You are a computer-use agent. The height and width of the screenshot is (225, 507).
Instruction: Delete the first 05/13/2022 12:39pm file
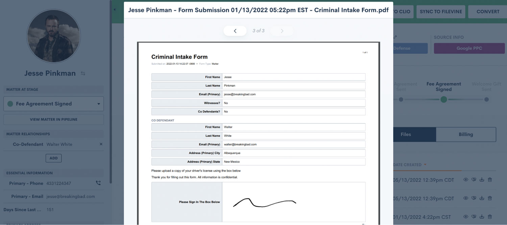[x=490, y=180]
